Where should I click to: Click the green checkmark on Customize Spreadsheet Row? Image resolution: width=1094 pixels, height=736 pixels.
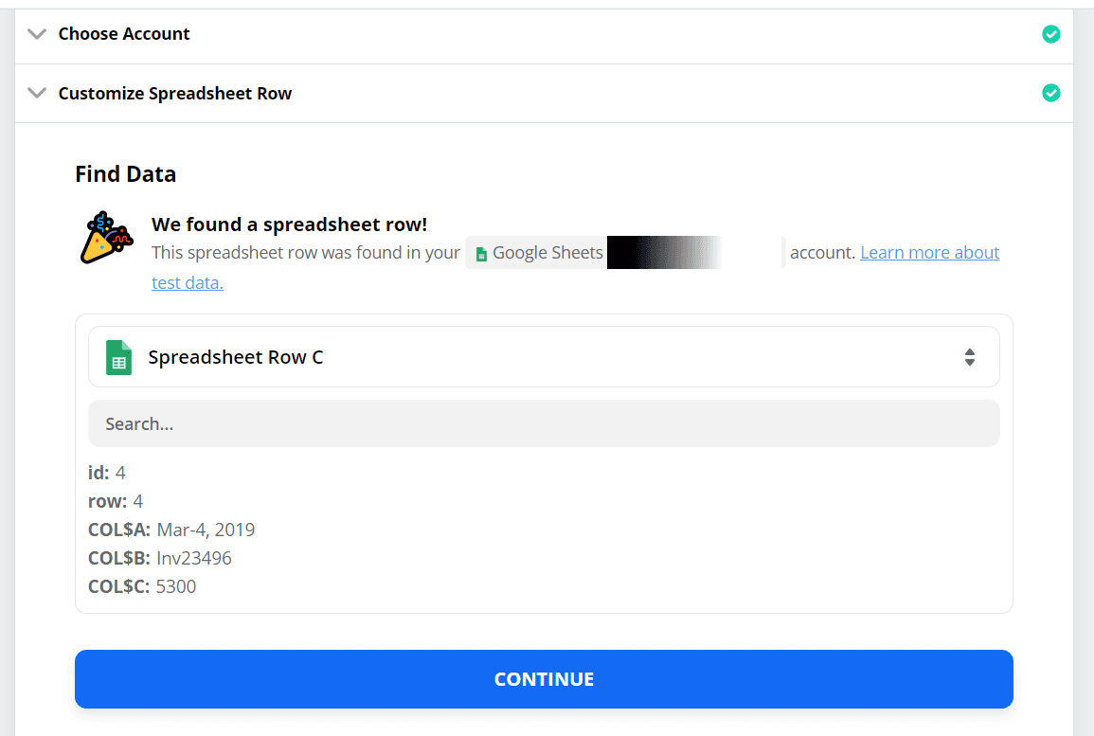coord(1050,93)
